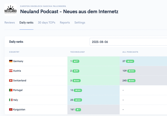The image size is (167, 116).
Task: Click Germany's all podcasts new badge
Action: point(130,61)
